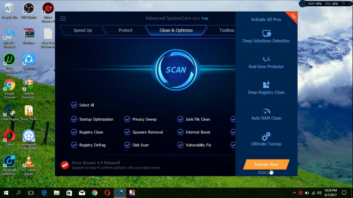The width and height of the screenshot is (353, 198).
Task: Select Driver Booster 4 desktop icon
Action: point(48,13)
